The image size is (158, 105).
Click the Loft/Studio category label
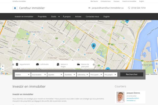coord(44,64)
